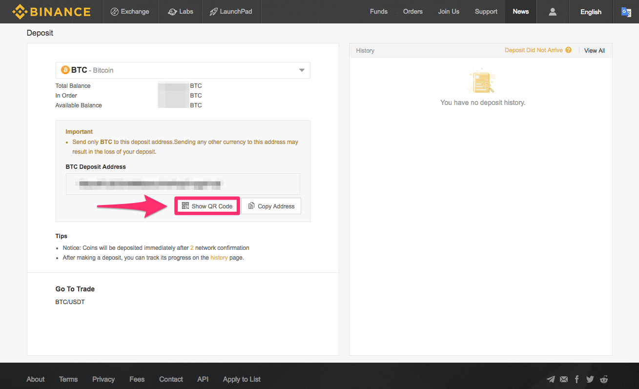Click the Tips heading
This screenshot has height=389, width=639.
point(62,236)
